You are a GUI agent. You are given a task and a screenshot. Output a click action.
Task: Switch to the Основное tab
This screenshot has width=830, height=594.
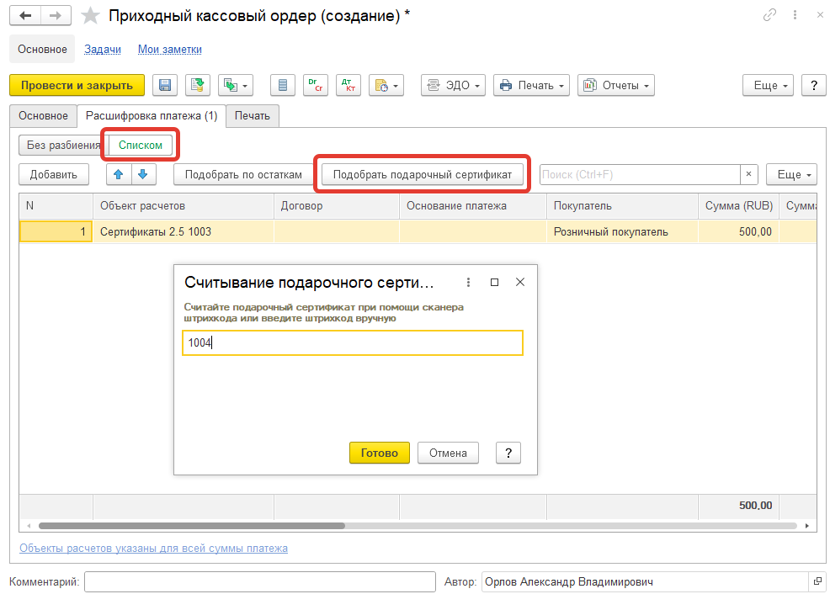[43, 115]
